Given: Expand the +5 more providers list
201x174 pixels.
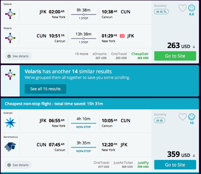Looking at the screenshot, I should (81, 54).
